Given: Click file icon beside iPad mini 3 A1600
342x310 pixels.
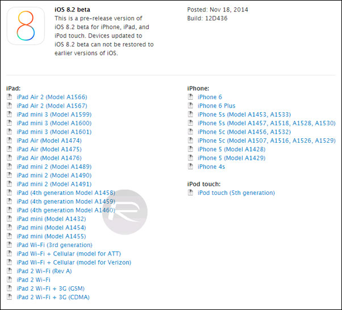Looking at the screenshot, I should click(10, 122).
